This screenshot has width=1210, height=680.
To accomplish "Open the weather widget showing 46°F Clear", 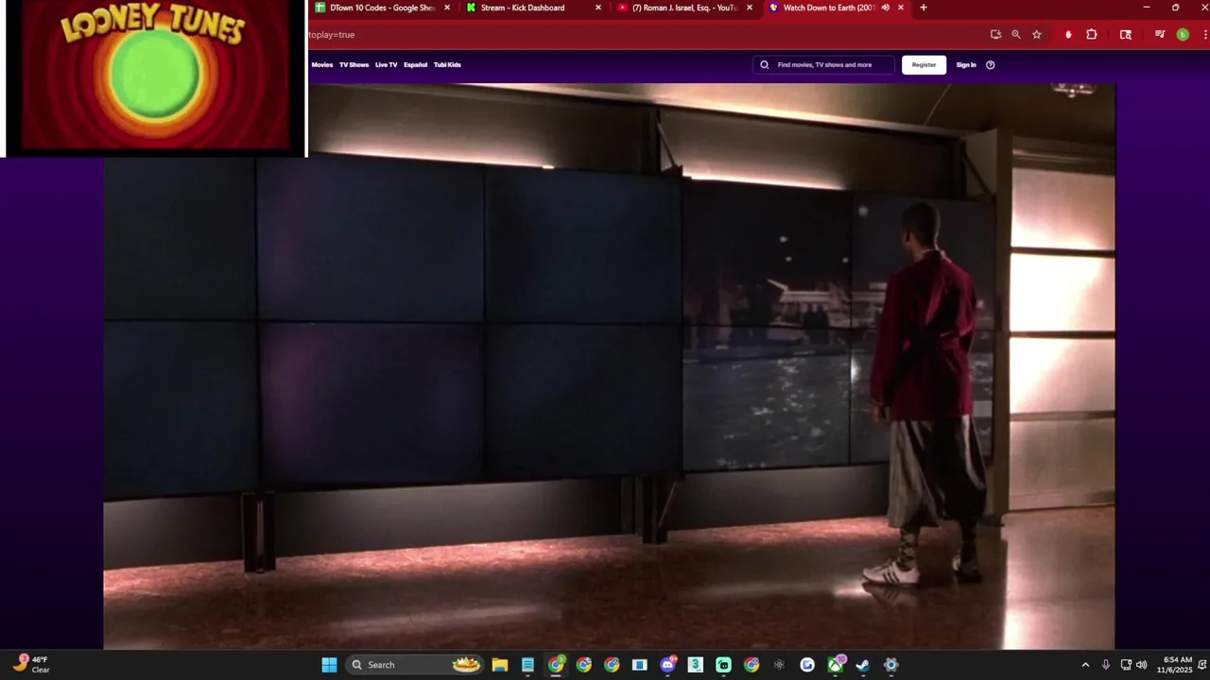I will pyautogui.click(x=31, y=665).
